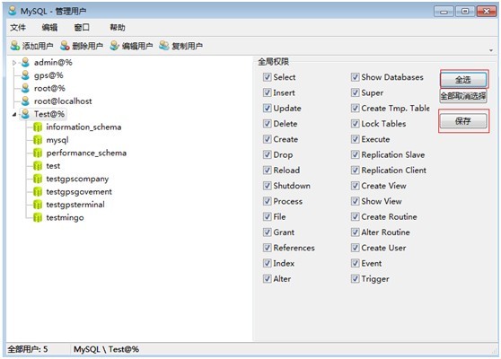Uncheck the Index privilege checkbox
Screen dimensions: 501x359
pyautogui.click(x=268, y=263)
